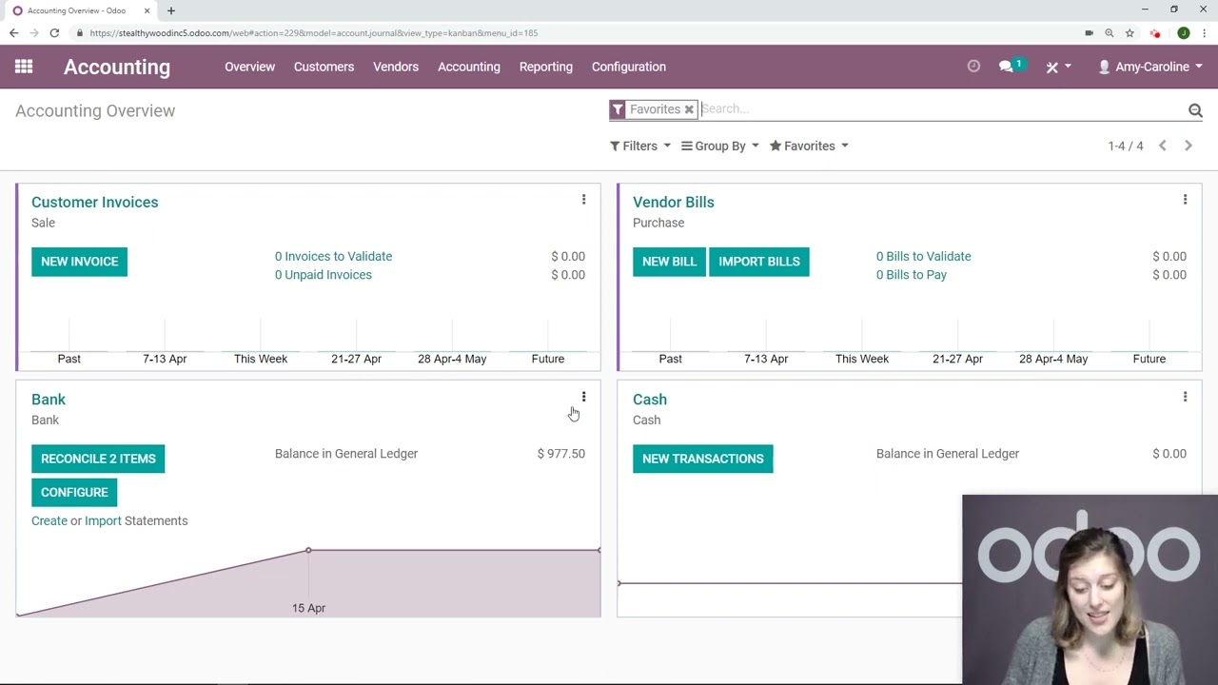This screenshot has height=685, width=1218.
Task: Click Reconcile 2 Items button
Action: click(x=98, y=459)
